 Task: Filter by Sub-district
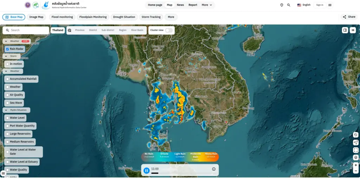(108, 30)
